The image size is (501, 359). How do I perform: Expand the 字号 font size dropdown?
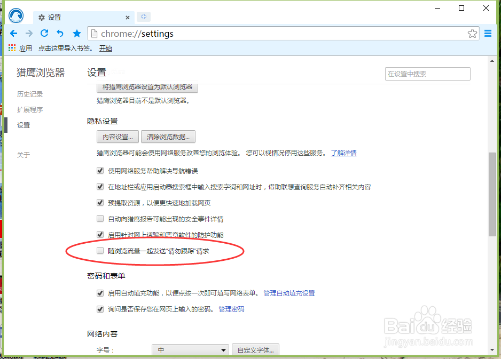[x=191, y=350]
